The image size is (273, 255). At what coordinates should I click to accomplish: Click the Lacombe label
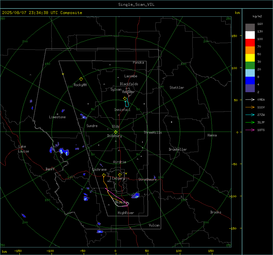(x=131, y=76)
